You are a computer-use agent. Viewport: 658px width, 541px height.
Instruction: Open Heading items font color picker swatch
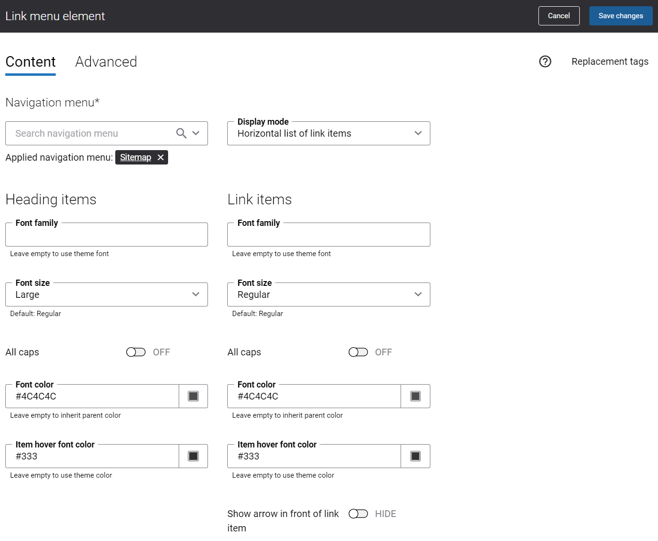(193, 396)
